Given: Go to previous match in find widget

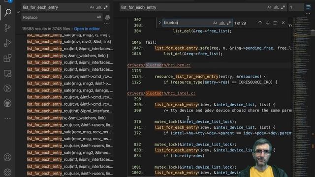Looking at the screenshot, I should pyautogui.click(x=260, y=23).
